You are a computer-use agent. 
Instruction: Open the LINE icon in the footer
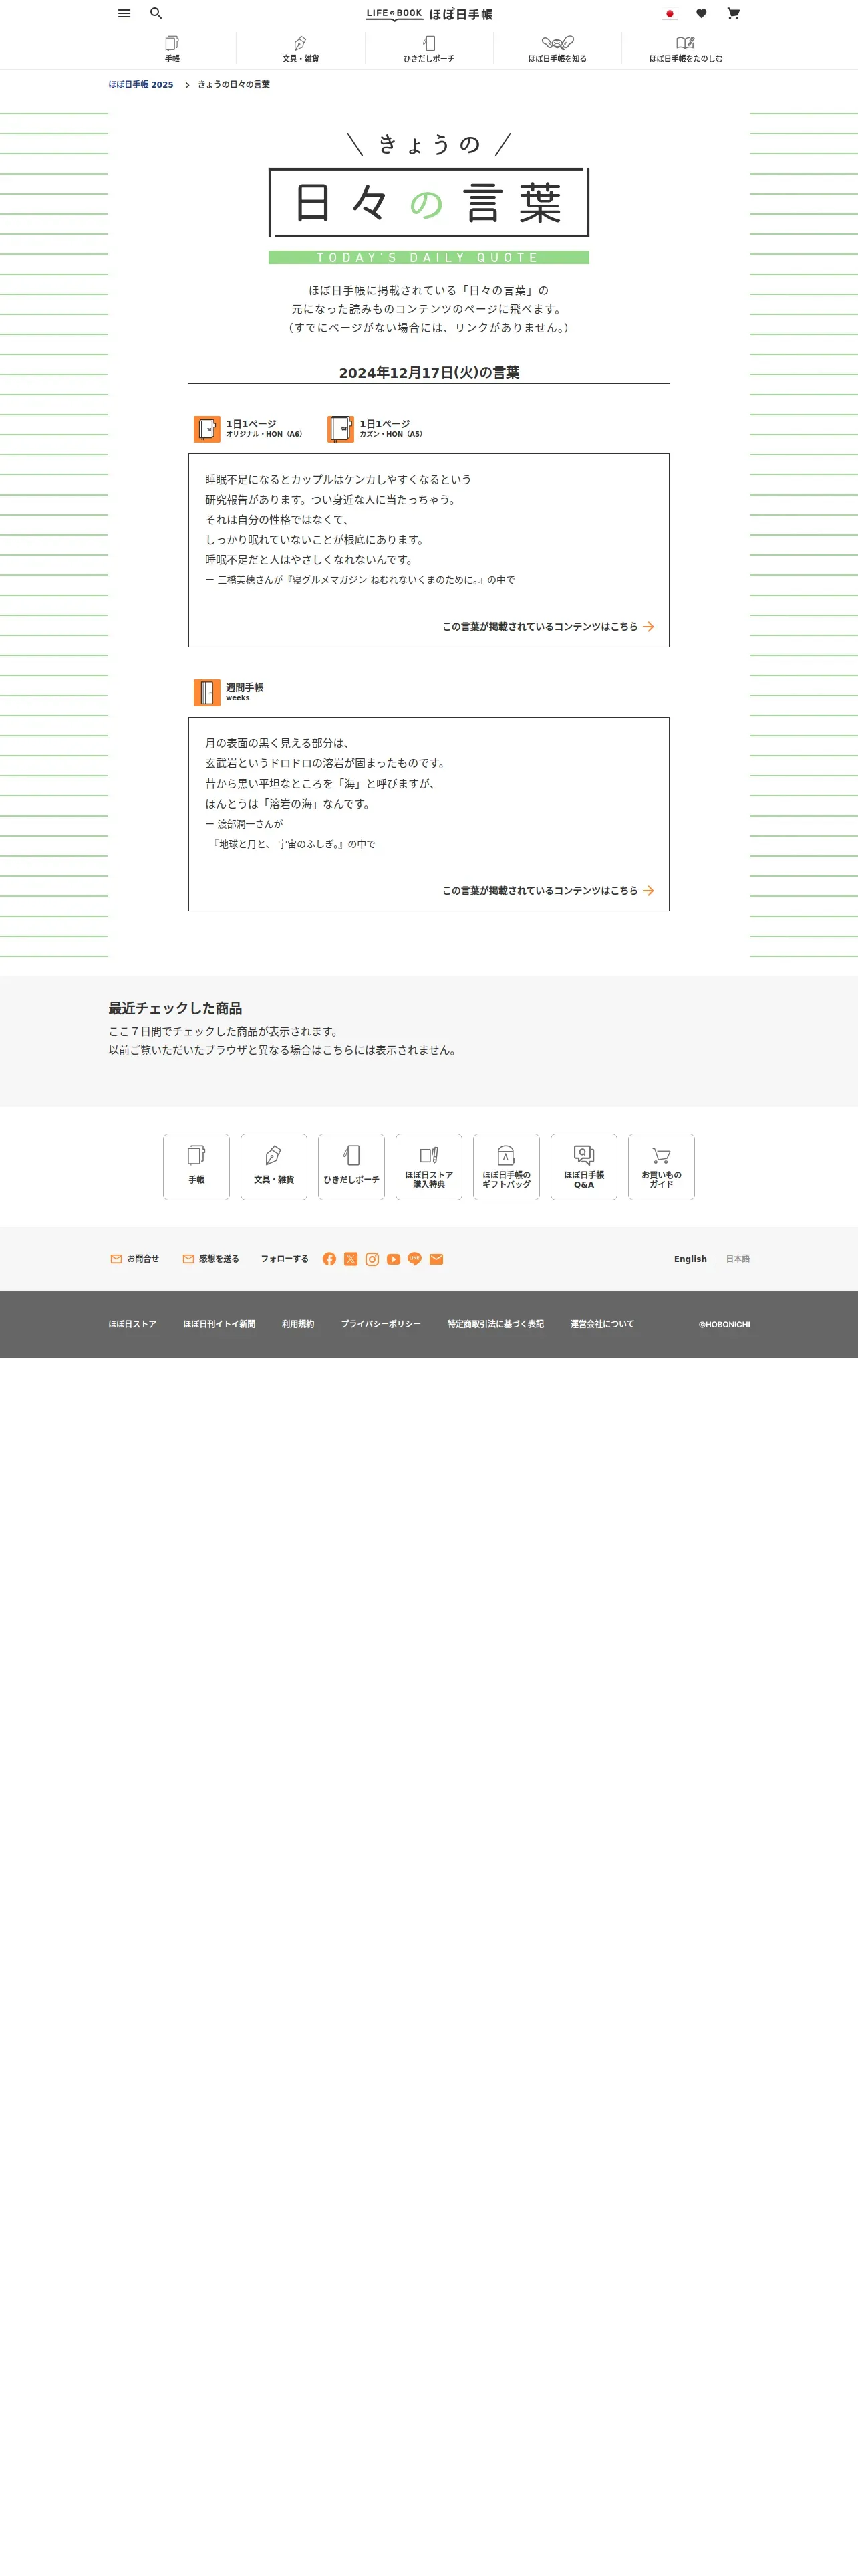(x=414, y=1259)
